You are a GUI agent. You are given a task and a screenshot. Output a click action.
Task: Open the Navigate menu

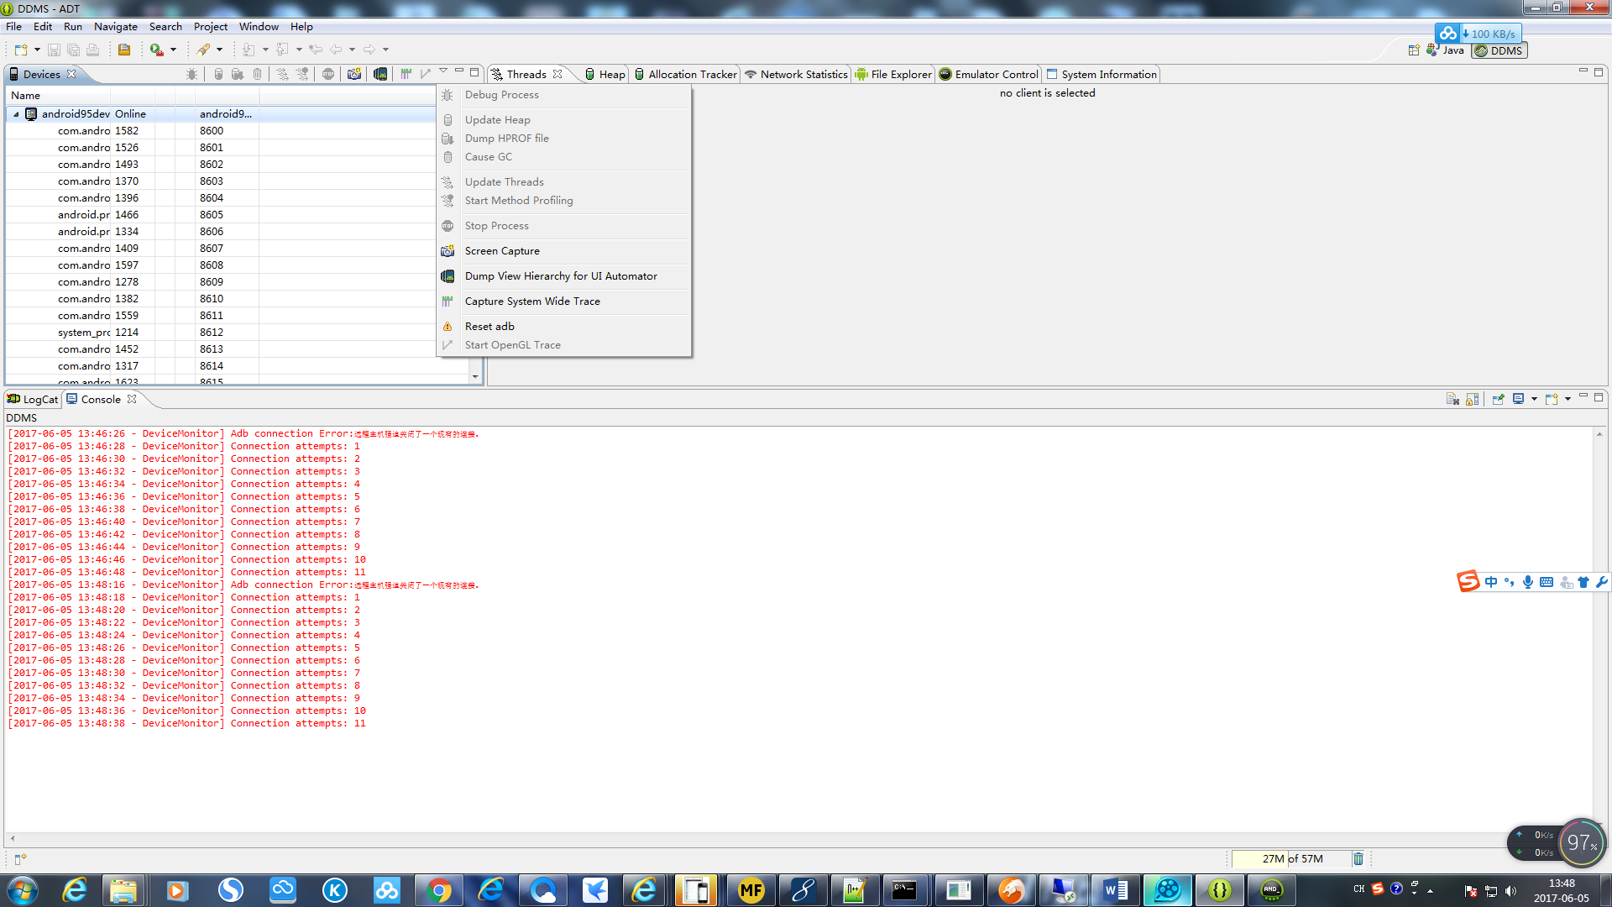[x=116, y=27]
